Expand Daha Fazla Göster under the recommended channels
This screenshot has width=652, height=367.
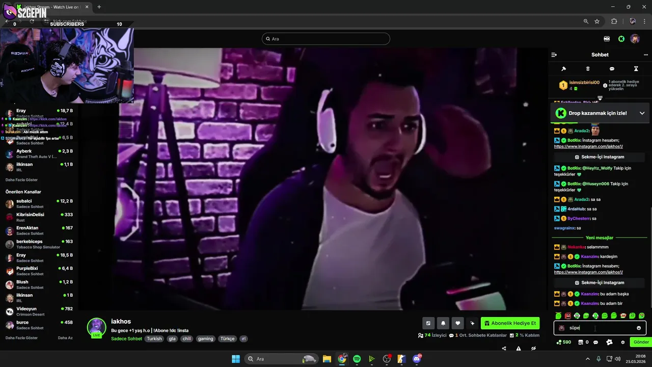tap(21, 338)
